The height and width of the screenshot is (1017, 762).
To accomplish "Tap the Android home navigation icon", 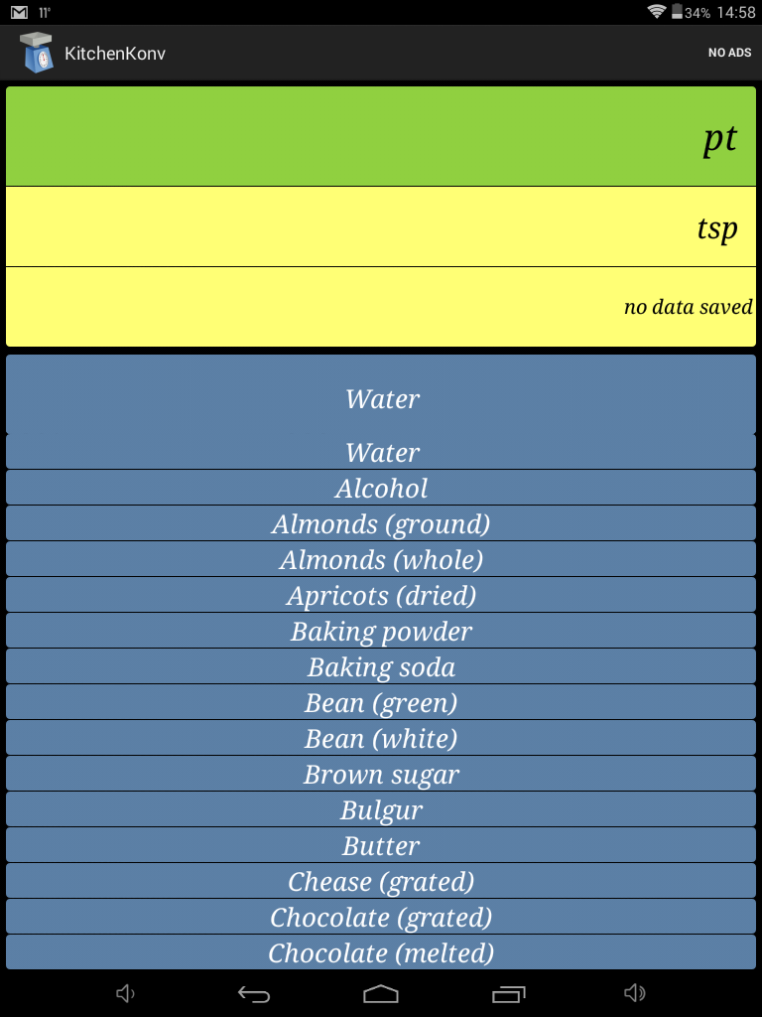I will (381, 993).
